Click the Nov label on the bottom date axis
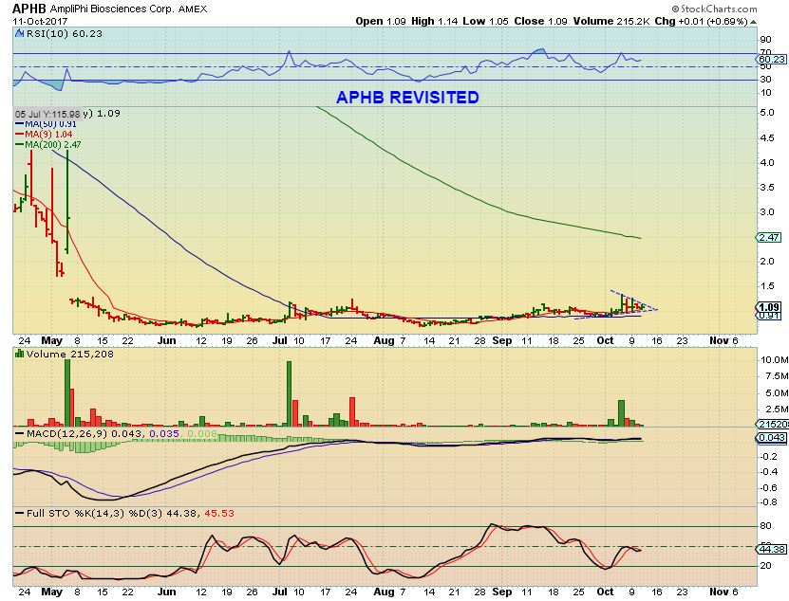Viewport: 789px width, 601px height. (x=719, y=592)
